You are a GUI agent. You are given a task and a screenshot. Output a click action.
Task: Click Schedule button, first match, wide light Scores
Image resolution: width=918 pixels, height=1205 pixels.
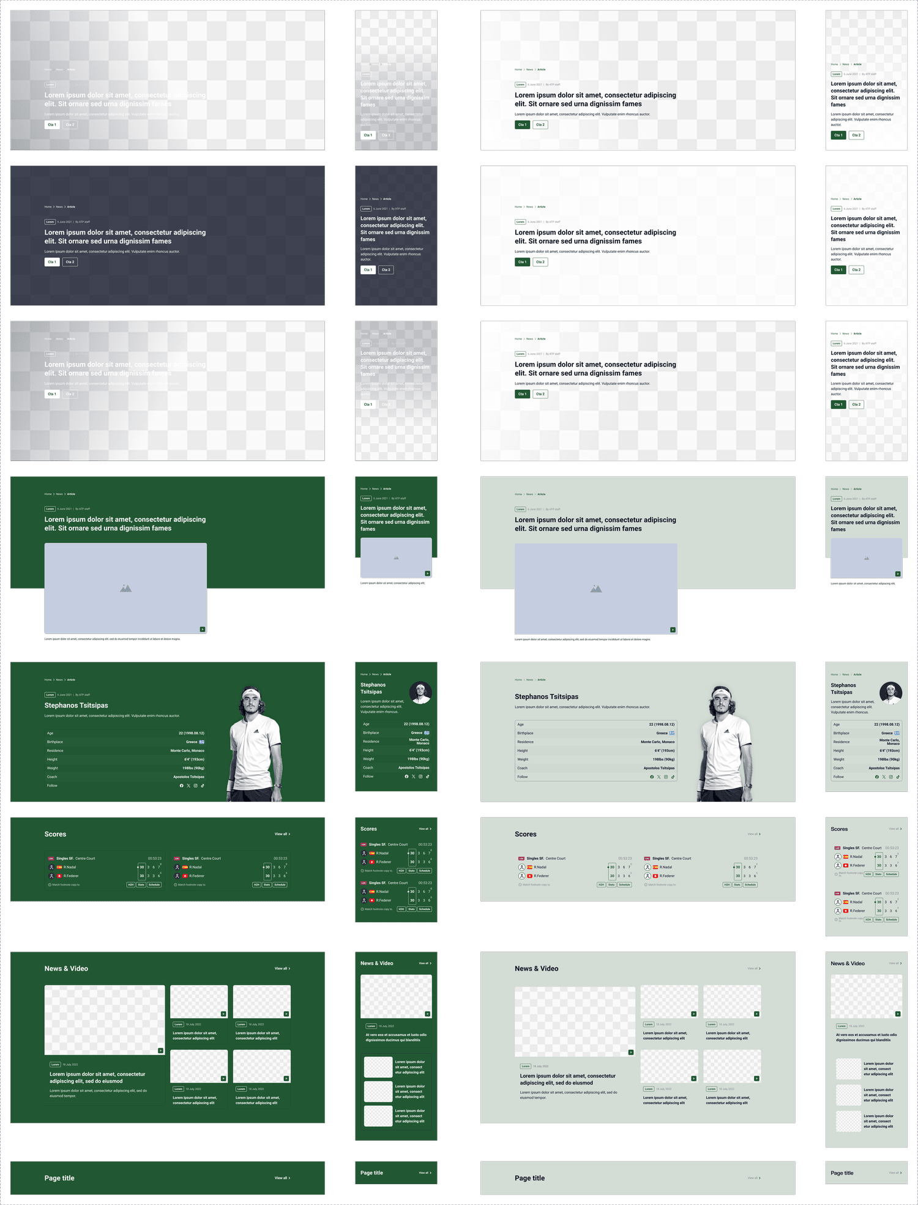coord(624,884)
